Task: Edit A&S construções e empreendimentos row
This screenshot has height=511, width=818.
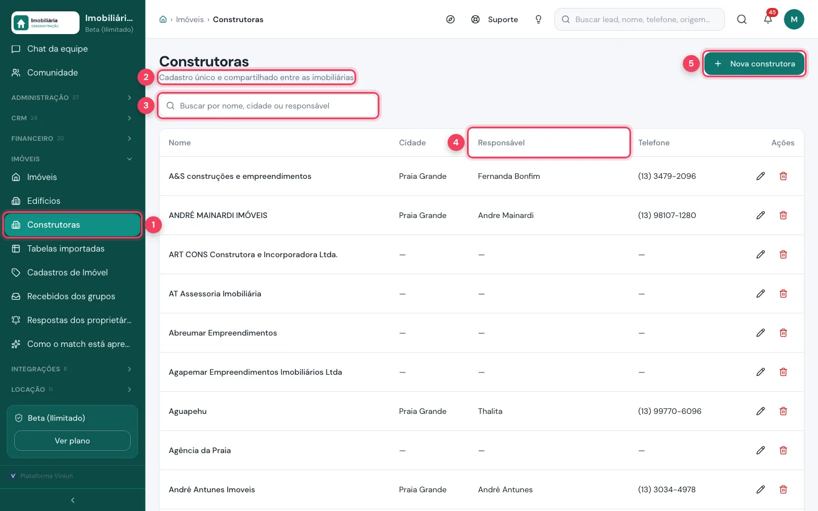Action: [761, 176]
